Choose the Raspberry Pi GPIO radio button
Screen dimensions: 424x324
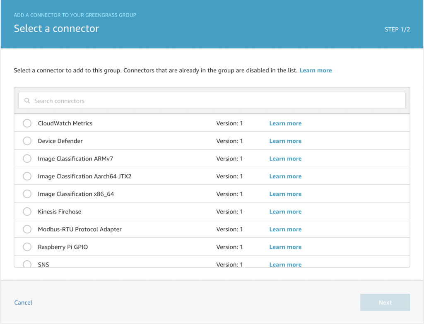[x=27, y=247]
